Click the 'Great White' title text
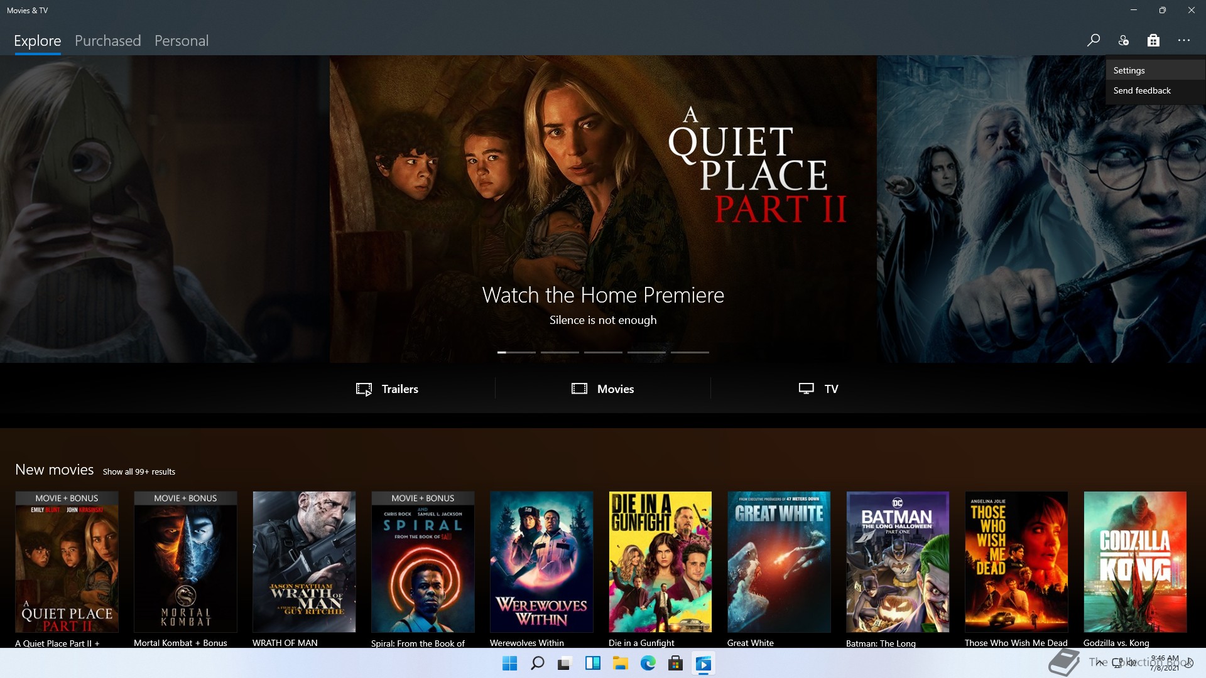Image resolution: width=1206 pixels, height=678 pixels. point(751,643)
